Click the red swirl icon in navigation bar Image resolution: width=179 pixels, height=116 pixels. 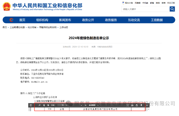(x=11, y=20)
